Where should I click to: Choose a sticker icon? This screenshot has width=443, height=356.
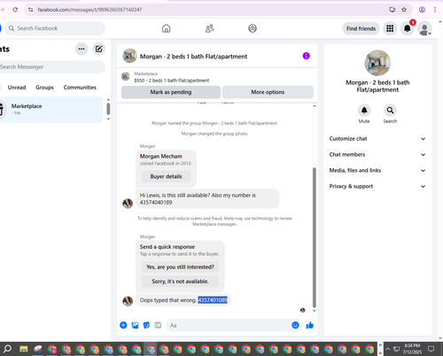click(146, 325)
